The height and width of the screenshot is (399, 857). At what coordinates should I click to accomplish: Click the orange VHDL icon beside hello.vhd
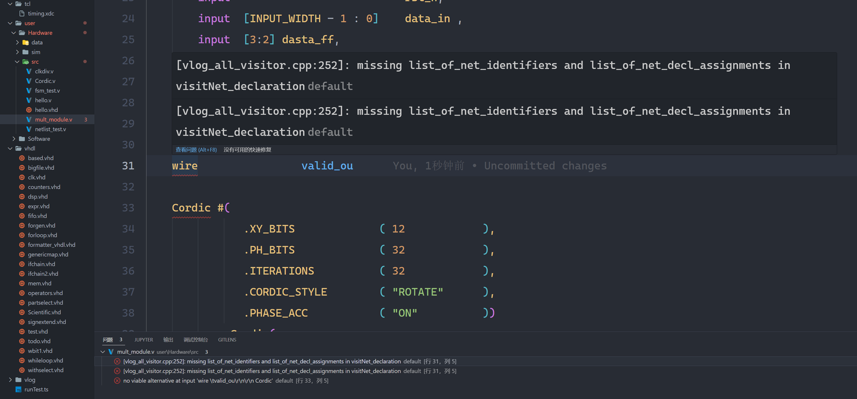[29, 109]
